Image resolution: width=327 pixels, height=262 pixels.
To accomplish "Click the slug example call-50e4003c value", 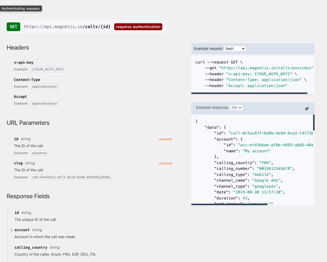I will click(71, 177).
